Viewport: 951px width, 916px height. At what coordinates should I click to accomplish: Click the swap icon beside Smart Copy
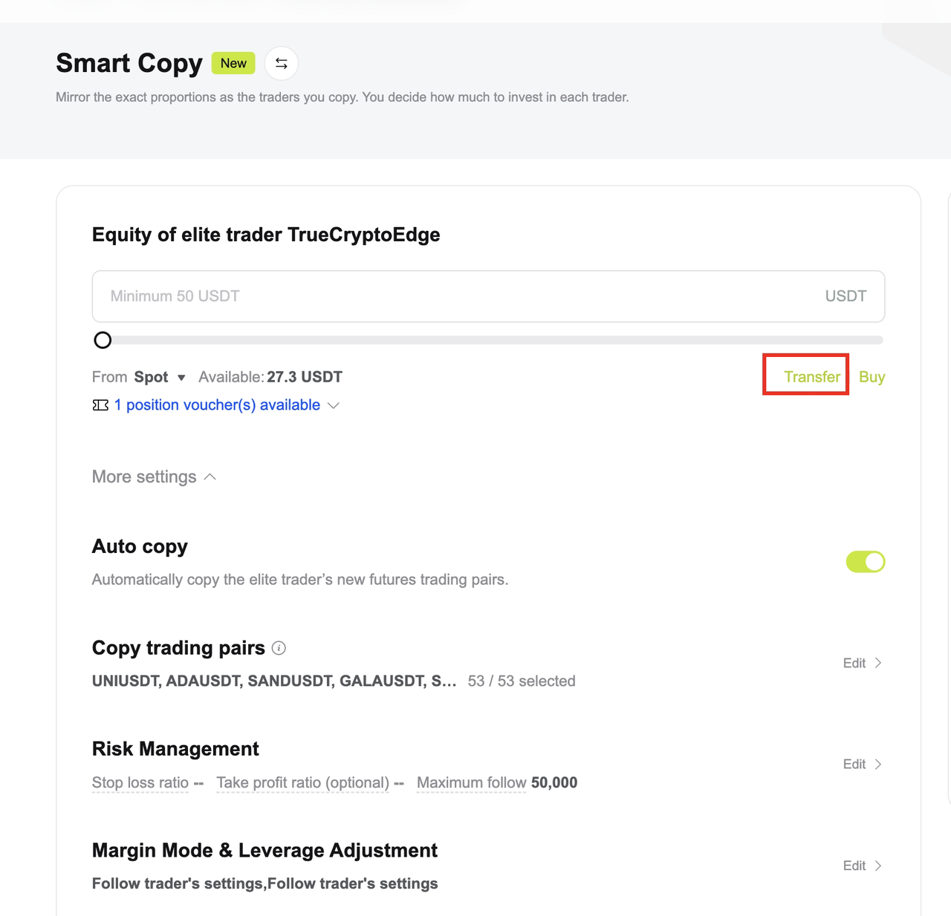pyautogui.click(x=282, y=64)
